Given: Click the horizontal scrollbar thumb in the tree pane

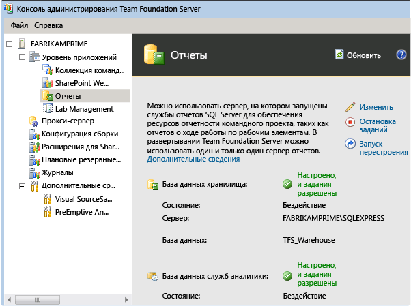Looking at the screenshot, I should [x=38, y=299].
